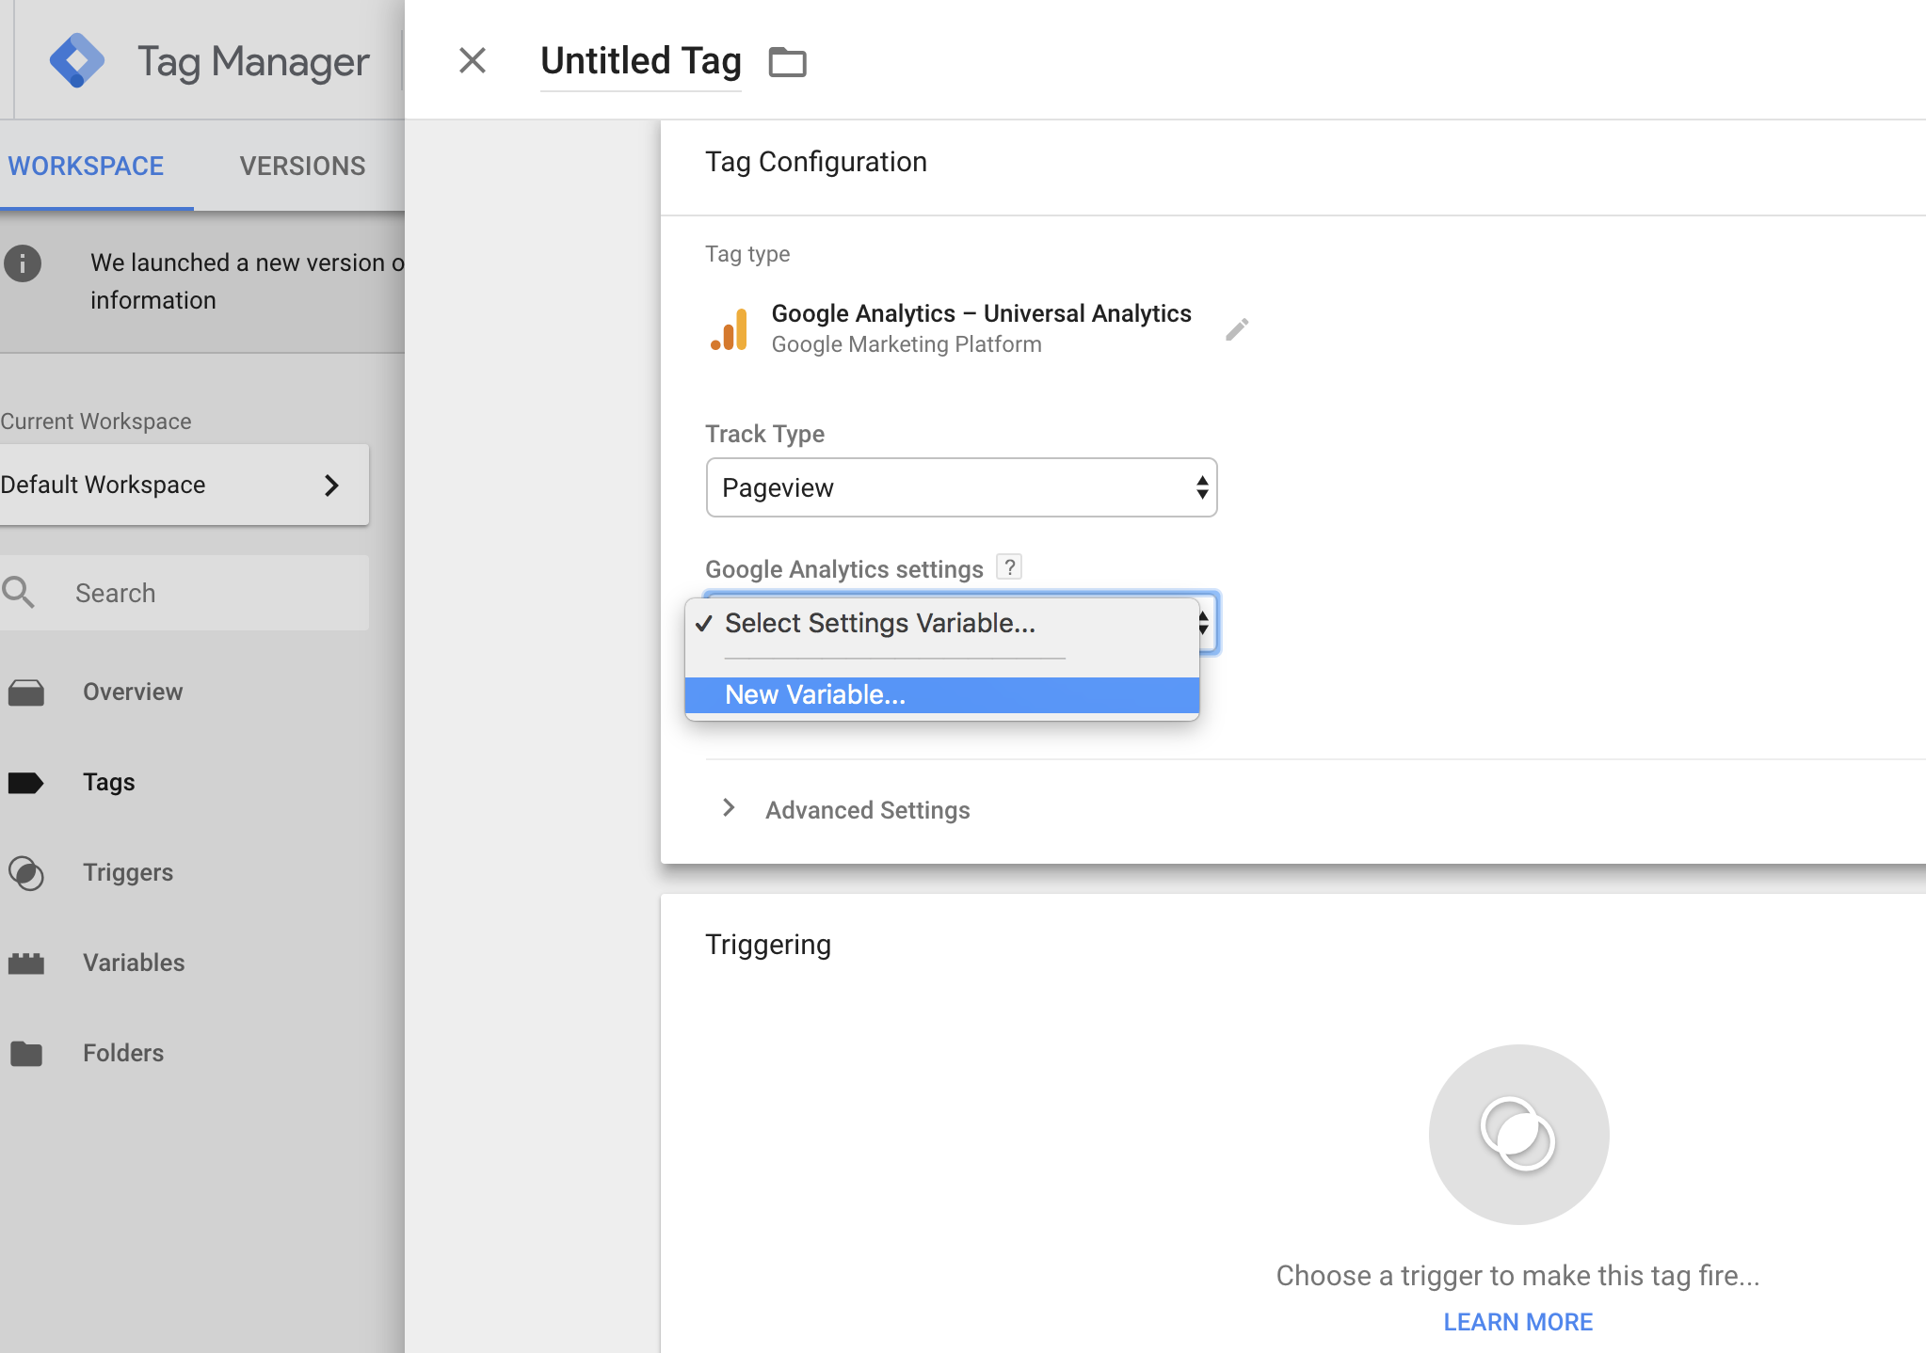Open the Google Analytics settings help icon
This screenshot has height=1353, width=1926.
(1009, 567)
